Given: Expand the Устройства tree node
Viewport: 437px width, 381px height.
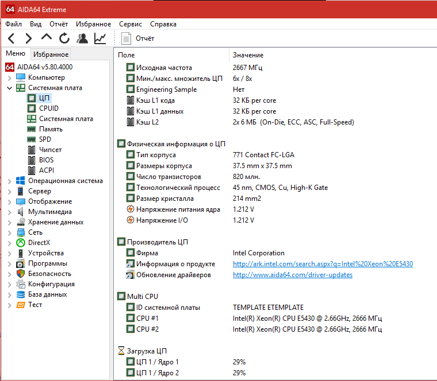Looking at the screenshot, I should [x=9, y=254].
